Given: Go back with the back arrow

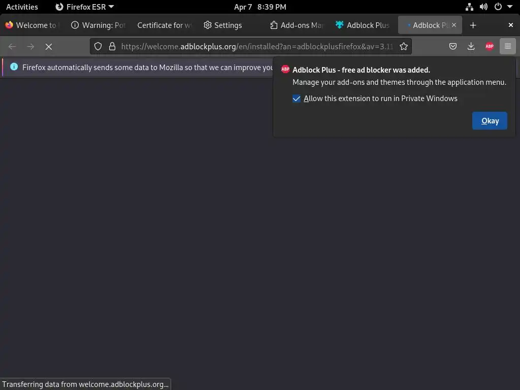Looking at the screenshot, I should [12, 47].
